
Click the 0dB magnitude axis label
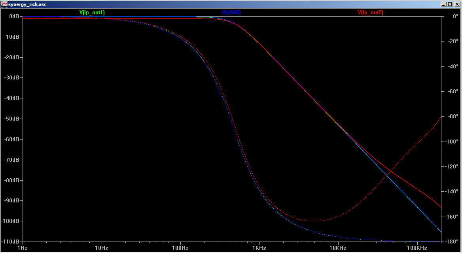pos(14,17)
